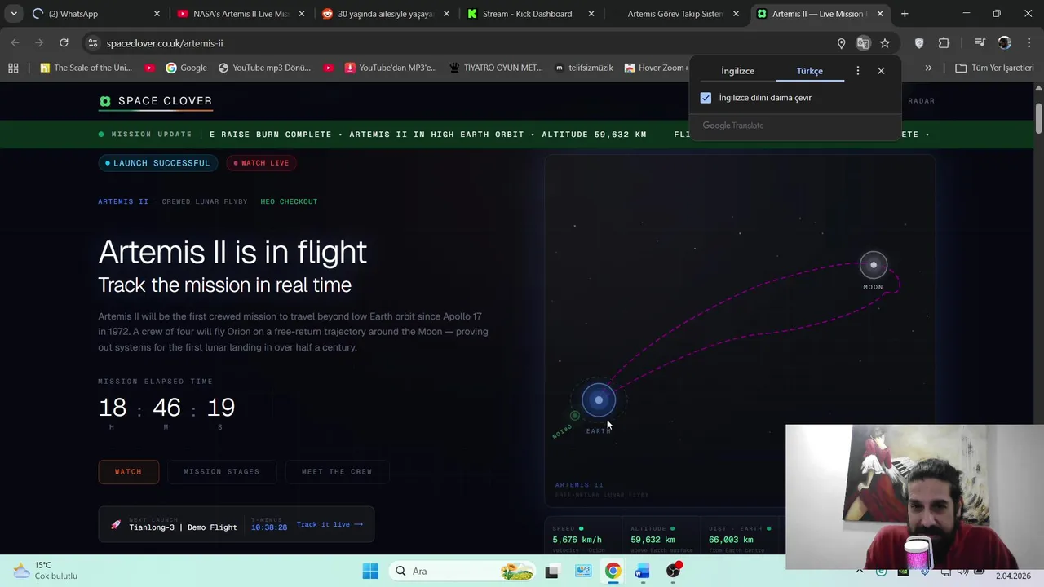This screenshot has height=587, width=1044.
Task: Show hidden system tray icons arrow
Action: [859, 571]
